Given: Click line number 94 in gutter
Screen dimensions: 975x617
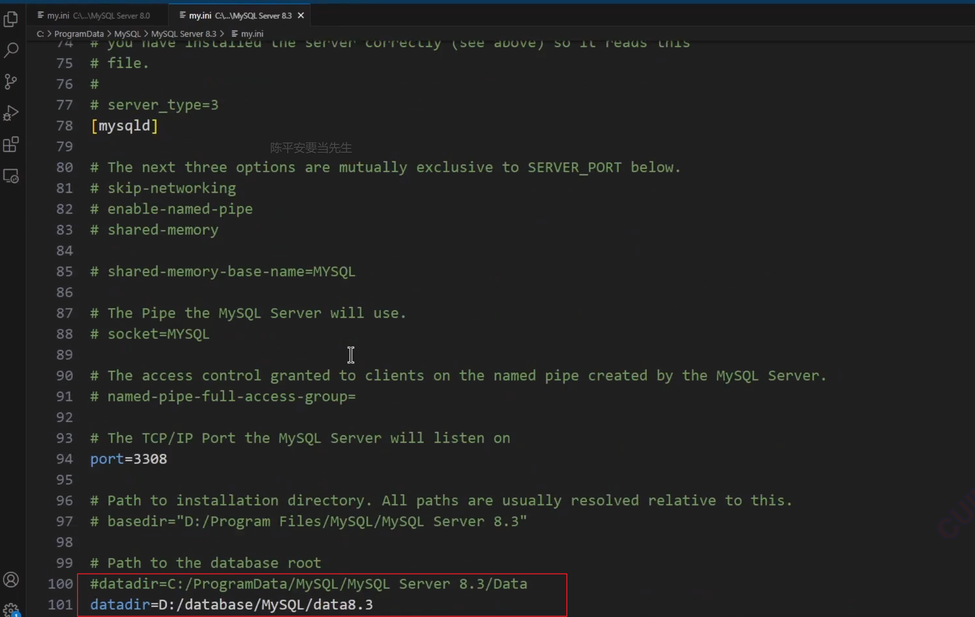Looking at the screenshot, I should (x=64, y=459).
